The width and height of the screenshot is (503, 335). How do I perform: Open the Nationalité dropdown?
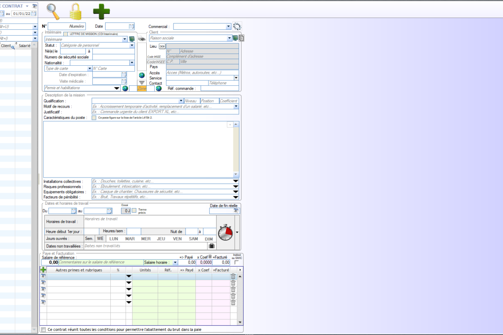132,63
